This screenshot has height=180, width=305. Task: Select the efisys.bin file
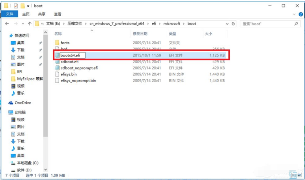[x=69, y=74]
